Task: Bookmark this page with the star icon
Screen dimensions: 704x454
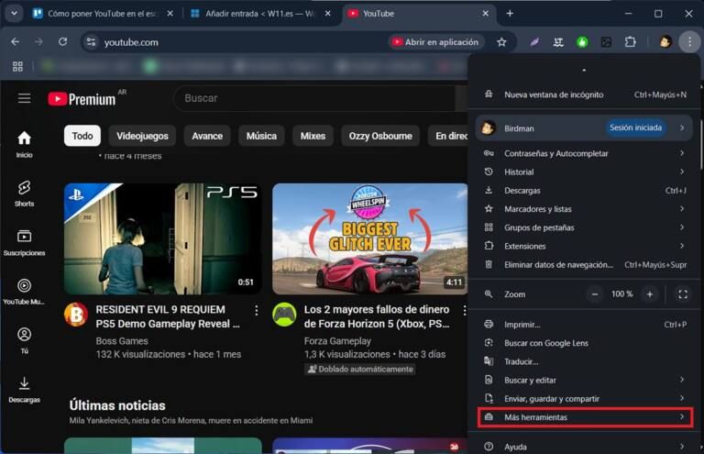Action: click(501, 42)
